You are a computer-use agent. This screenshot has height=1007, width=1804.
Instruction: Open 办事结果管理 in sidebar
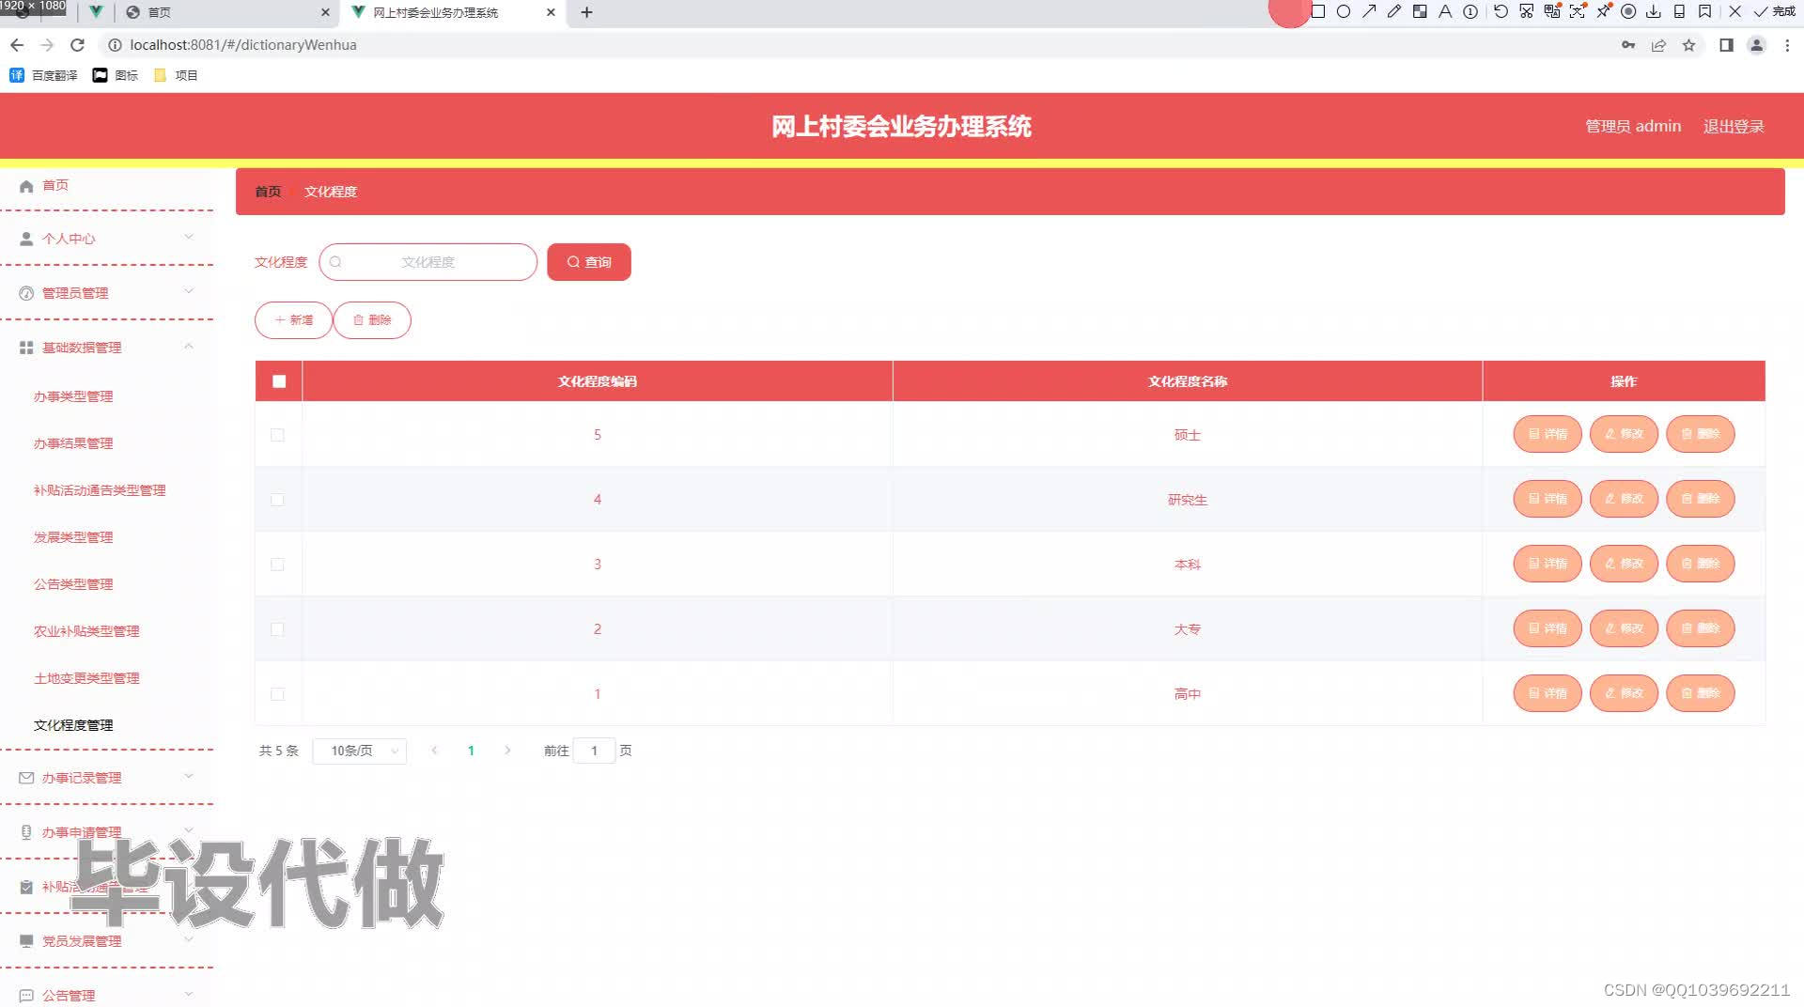[x=73, y=443]
